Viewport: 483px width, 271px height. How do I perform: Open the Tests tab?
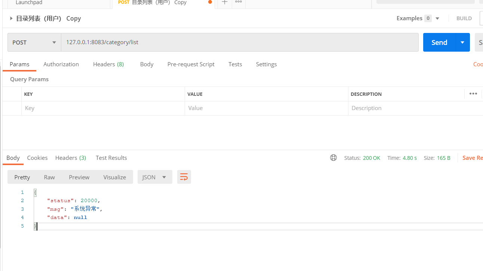[x=235, y=64]
